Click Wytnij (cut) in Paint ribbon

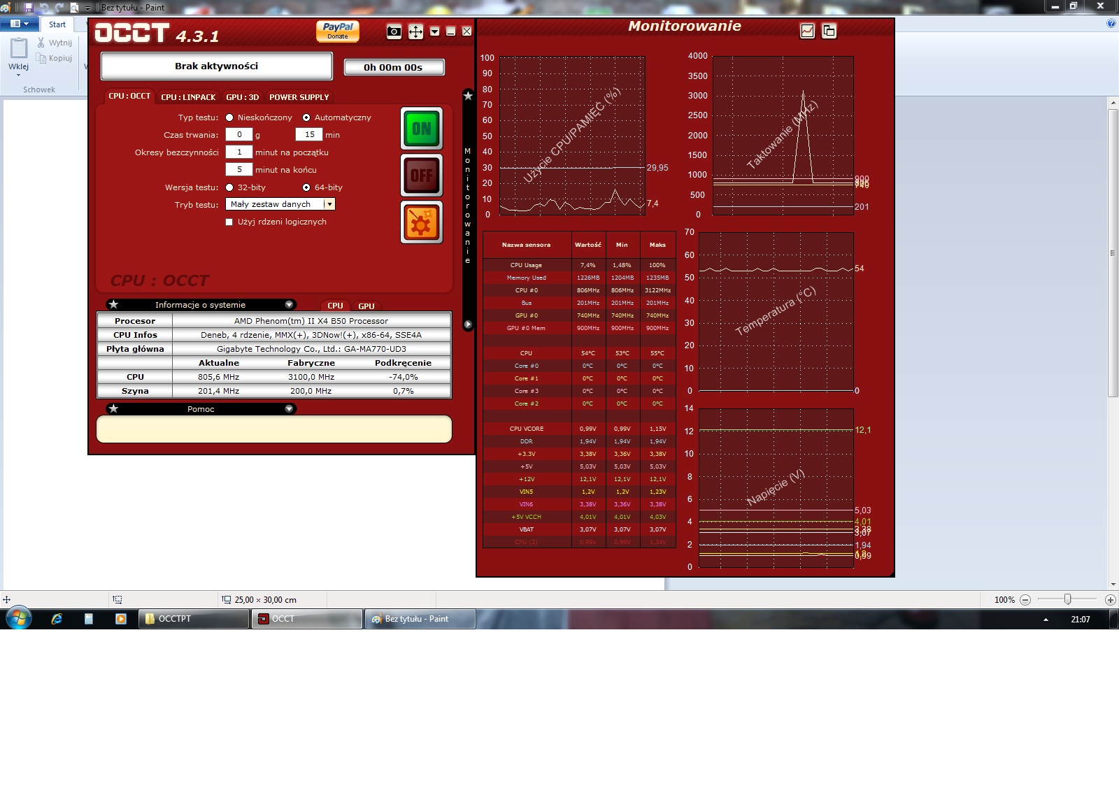(55, 43)
